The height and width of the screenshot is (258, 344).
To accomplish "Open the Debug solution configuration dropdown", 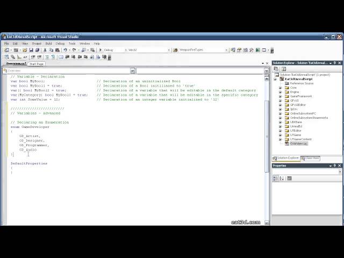I will [126, 50].
